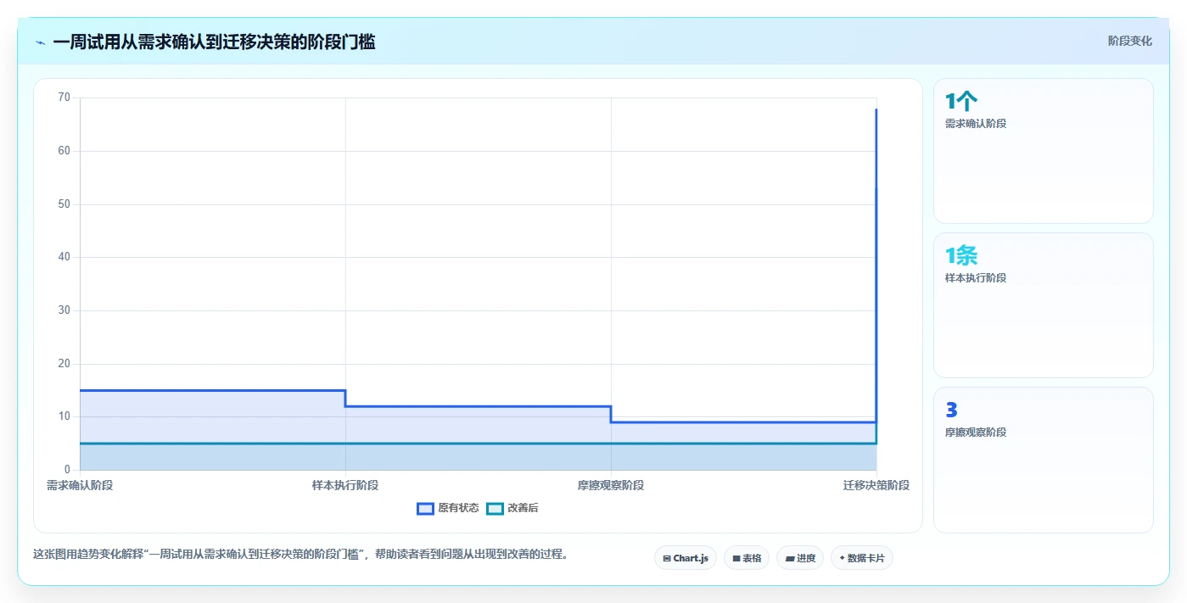
Task: Click the 1个 value text
Action: tap(961, 102)
